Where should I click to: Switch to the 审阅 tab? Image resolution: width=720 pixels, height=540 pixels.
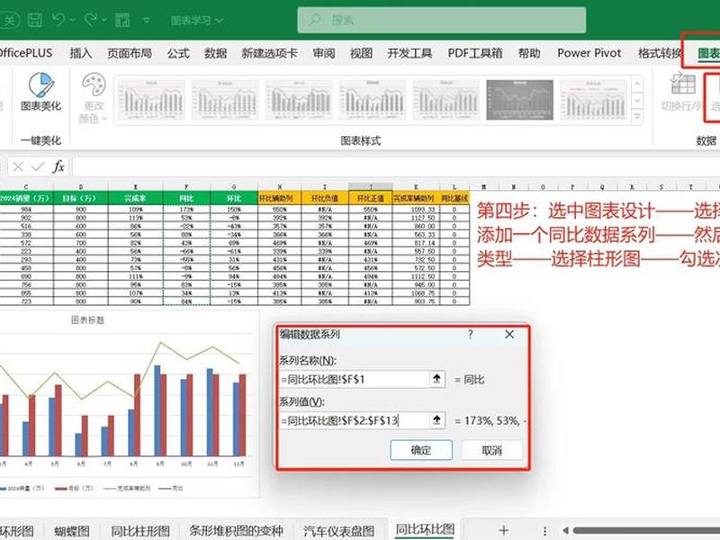(324, 53)
